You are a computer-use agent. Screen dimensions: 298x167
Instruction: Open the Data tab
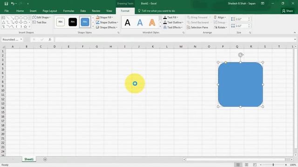tap(83, 11)
